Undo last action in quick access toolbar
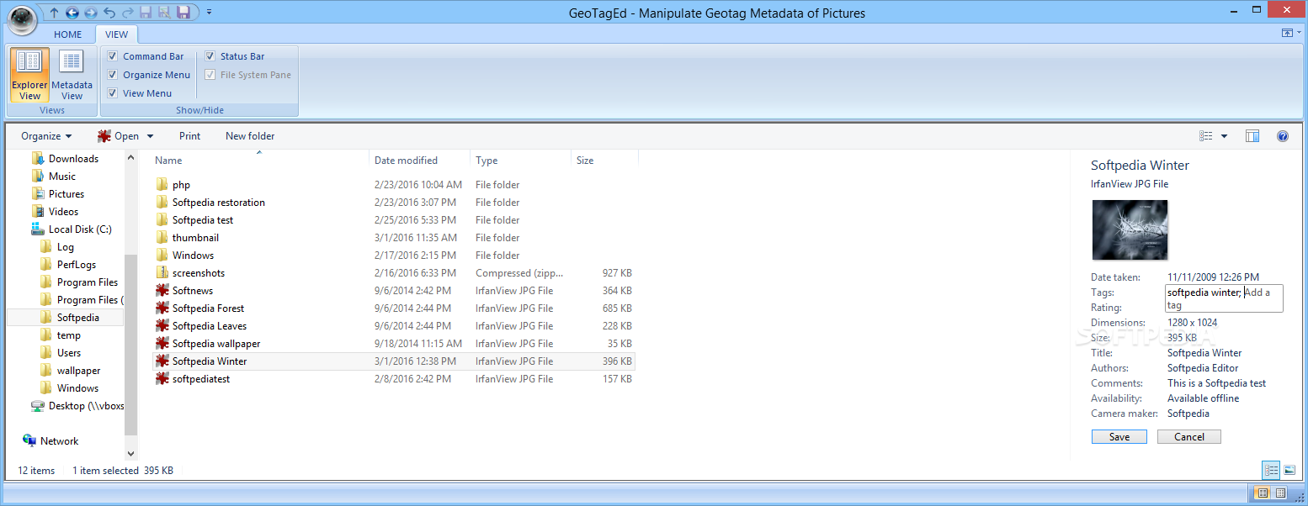Screen dimensions: 1308x506 pyautogui.click(x=109, y=13)
